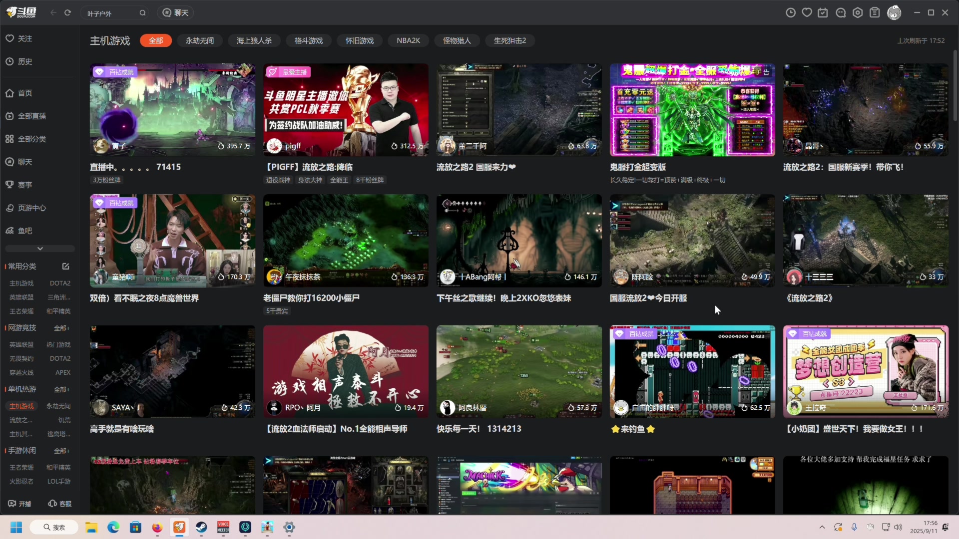Viewport: 959px width, 539px height.
Task: Open 鬼服打金超变版 stream thumbnail
Action: pyautogui.click(x=692, y=109)
